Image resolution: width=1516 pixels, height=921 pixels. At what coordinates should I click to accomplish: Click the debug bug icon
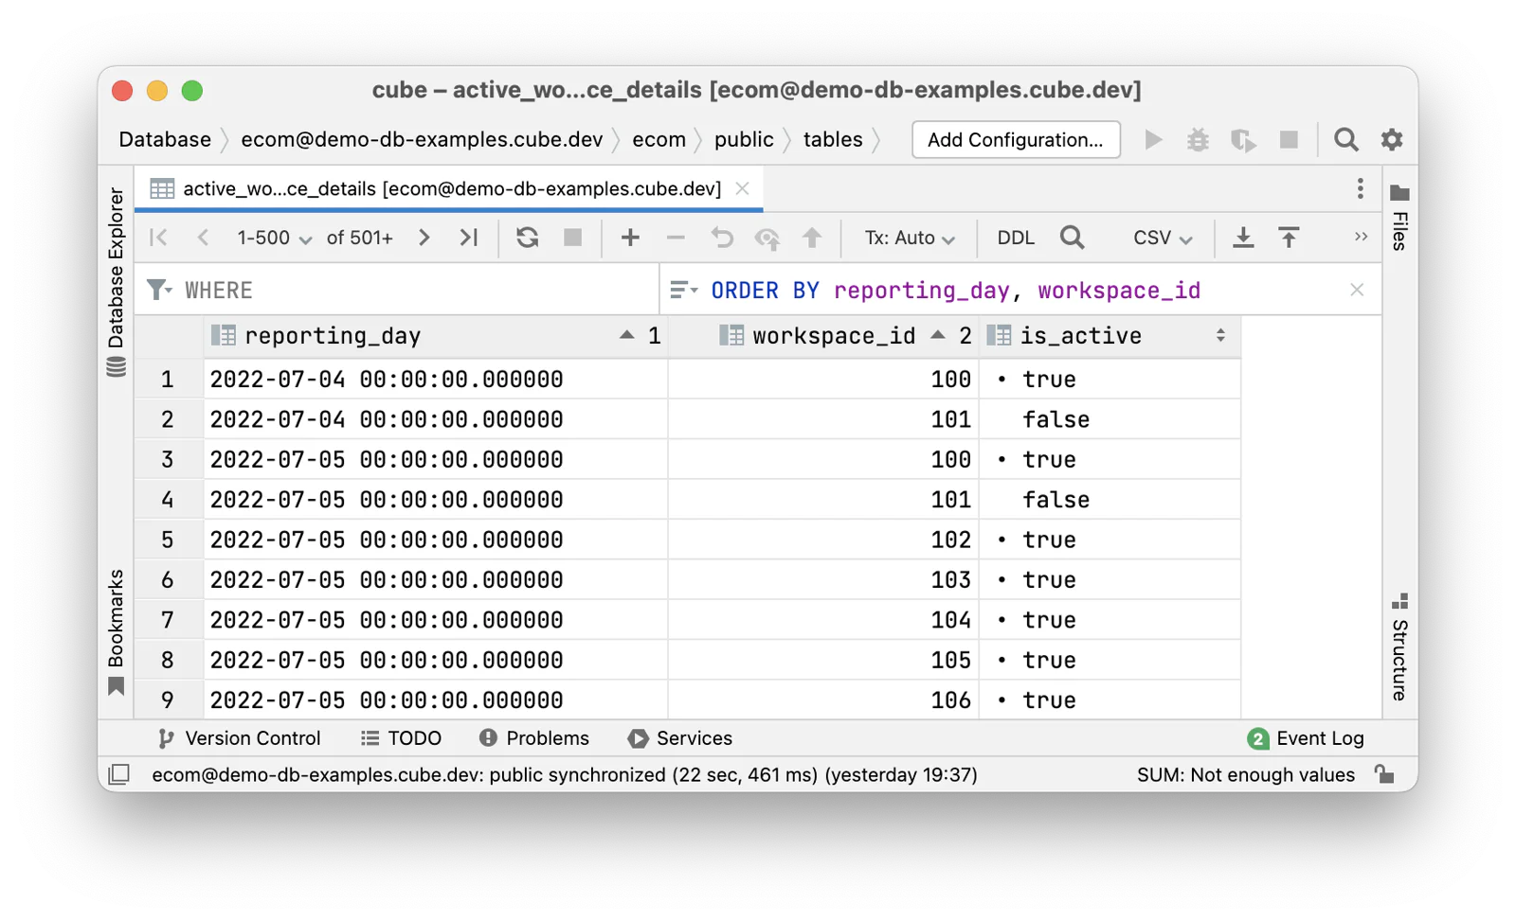[x=1198, y=140]
